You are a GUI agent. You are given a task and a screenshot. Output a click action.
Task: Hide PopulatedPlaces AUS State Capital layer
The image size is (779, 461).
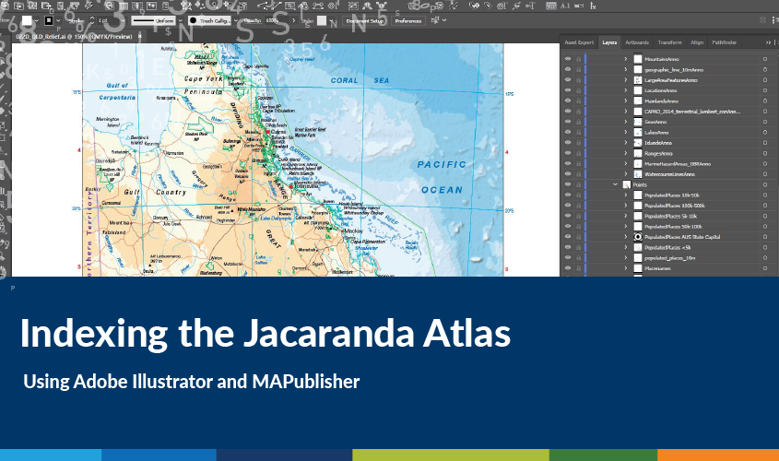coord(568,237)
